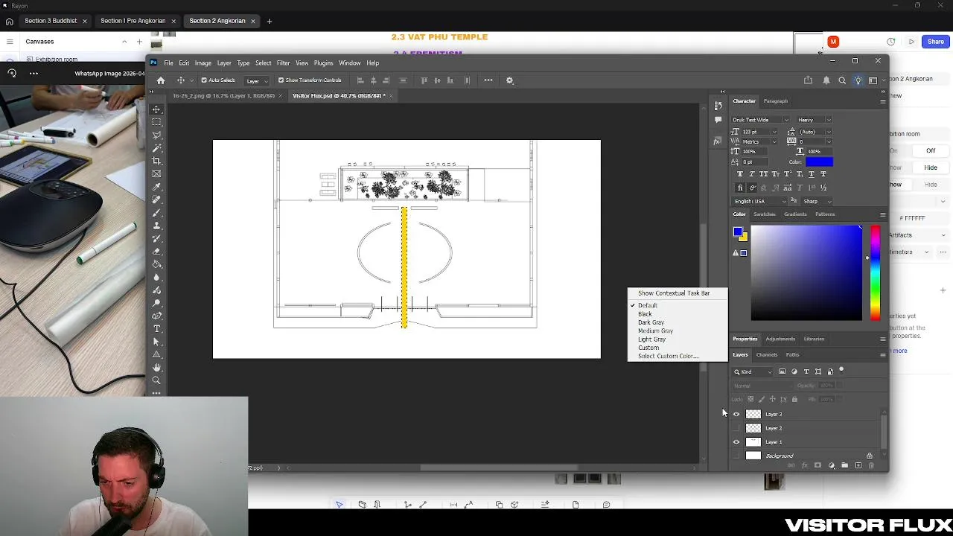Open the History panel icon
953x536 pixels.
[x=718, y=106]
